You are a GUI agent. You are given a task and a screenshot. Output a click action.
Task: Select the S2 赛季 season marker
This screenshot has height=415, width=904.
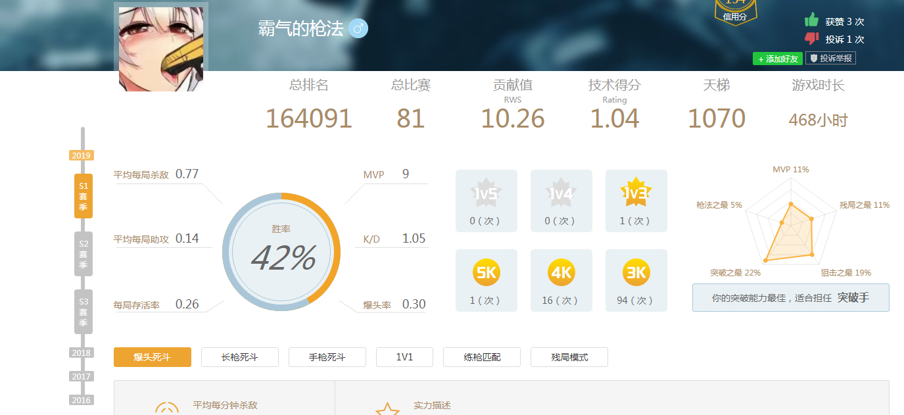(83, 254)
